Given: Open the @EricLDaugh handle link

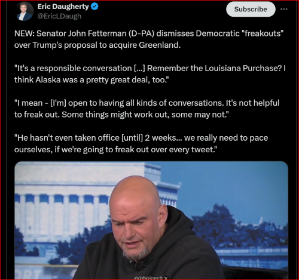Looking at the screenshot, I should (x=59, y=16).
